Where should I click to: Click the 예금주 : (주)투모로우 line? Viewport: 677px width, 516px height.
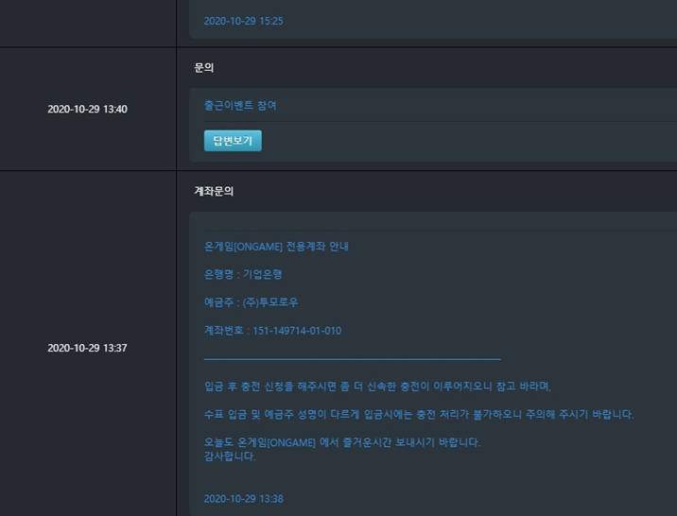251,302
